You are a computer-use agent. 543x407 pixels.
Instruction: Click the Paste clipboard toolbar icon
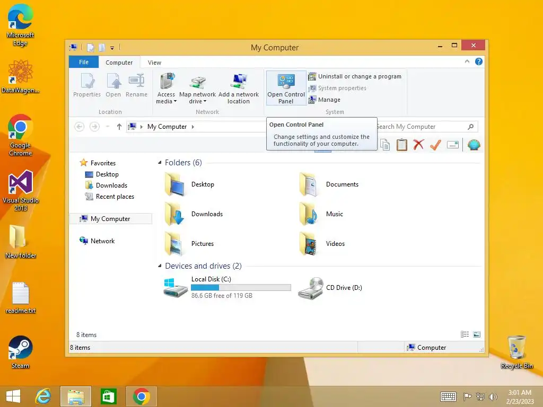(402, 145)
